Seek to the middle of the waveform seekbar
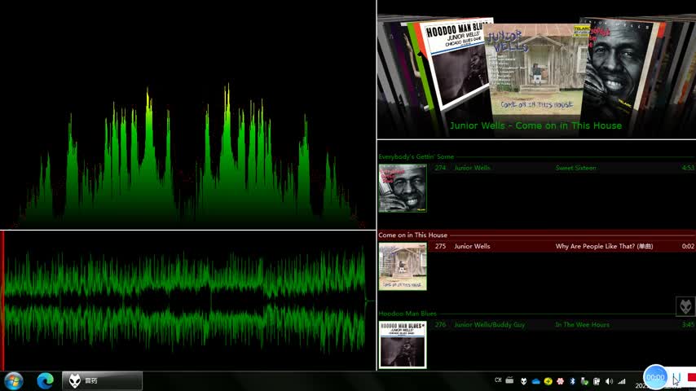 187,301
